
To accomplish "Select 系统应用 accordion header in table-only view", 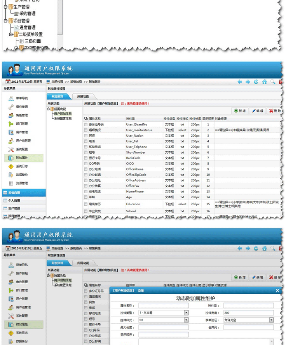I will click(24, 193).
